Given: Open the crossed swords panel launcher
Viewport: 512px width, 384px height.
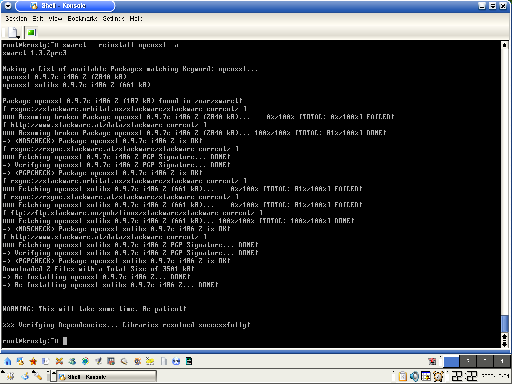Looking at the screenshot, I should 59,361.
